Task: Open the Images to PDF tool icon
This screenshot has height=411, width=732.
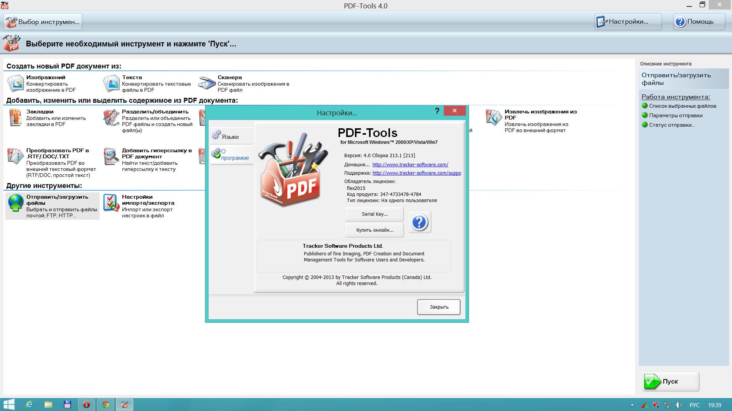Action: (16, 83)
